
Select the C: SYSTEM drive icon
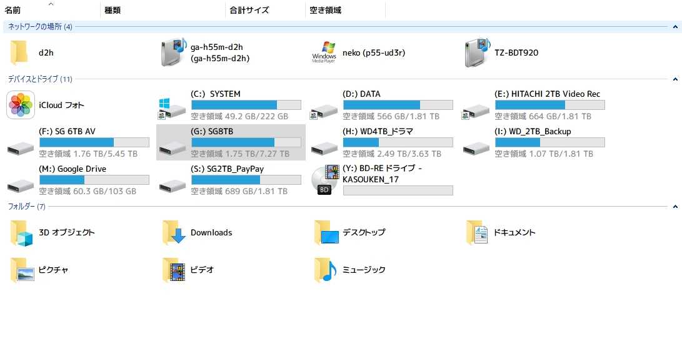click(172, 109)
